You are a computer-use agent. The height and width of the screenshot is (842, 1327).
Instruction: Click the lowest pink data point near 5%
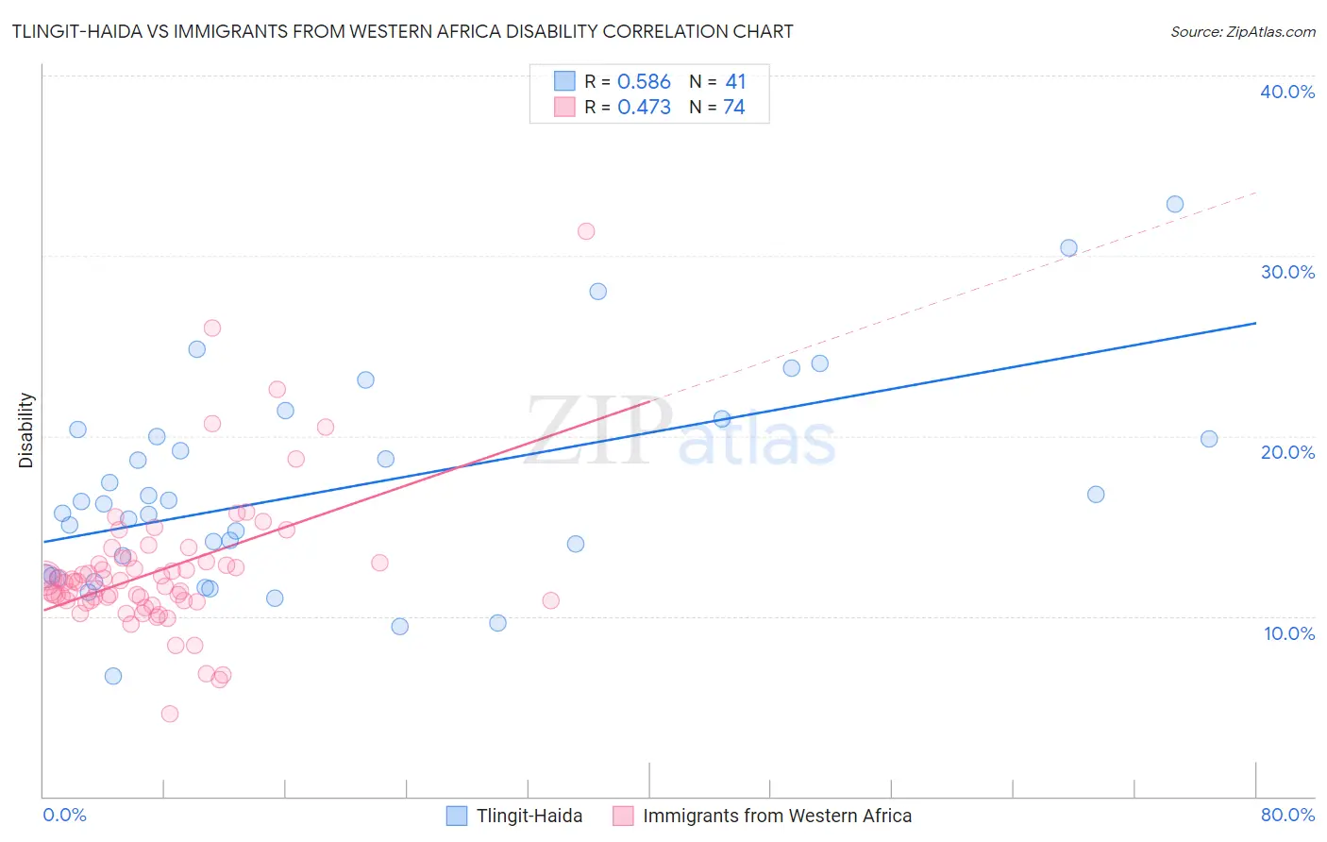pos(170,714)
